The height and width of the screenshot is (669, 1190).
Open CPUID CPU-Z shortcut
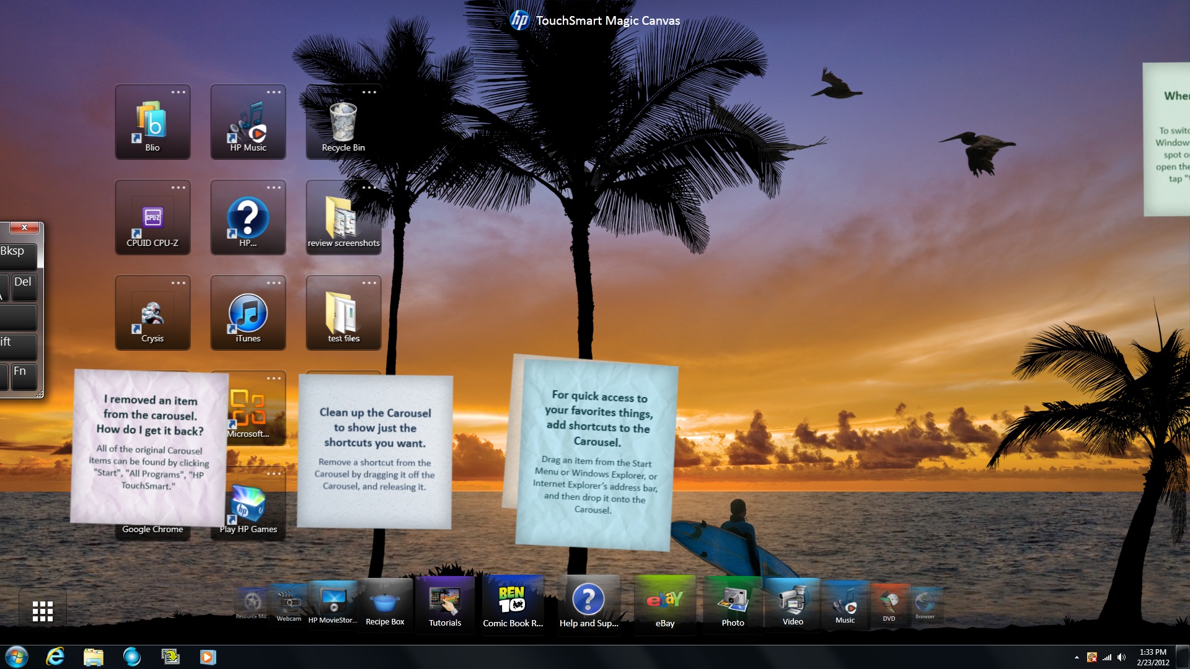pyautogui.click(x=152, y=217)
